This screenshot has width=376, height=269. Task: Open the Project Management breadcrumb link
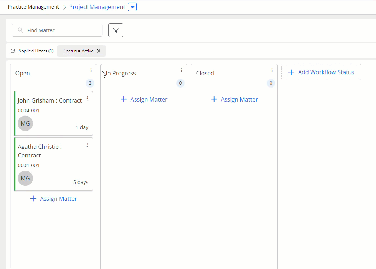(x=97, y=7)
